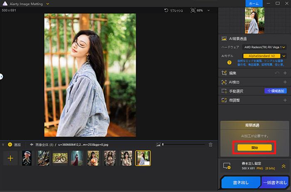The height and width of the screenshot is (192, 291).
Task: Open the AlphaStandard V2 model dropdown
Action: [265, 56]
